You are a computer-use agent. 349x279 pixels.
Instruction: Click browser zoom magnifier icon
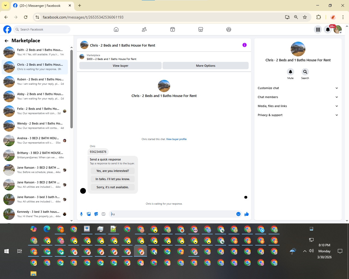[296, 17]
